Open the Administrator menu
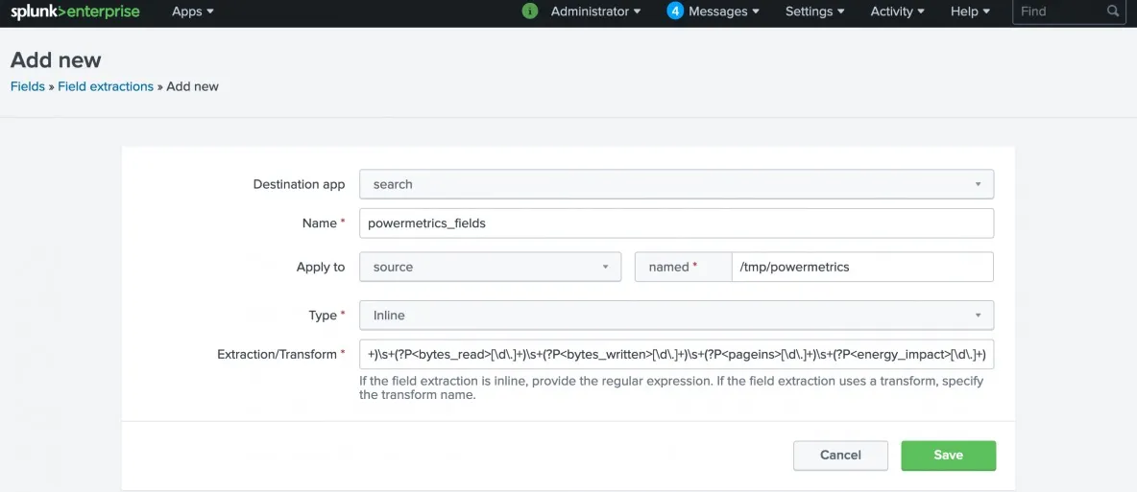This screenshot has width=1137, height=492. click(x=595, y=12)
